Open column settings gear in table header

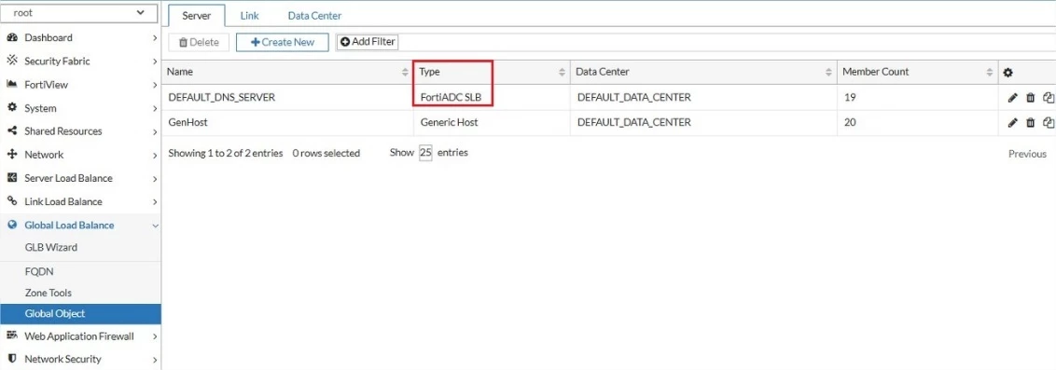coord(1008,72)
